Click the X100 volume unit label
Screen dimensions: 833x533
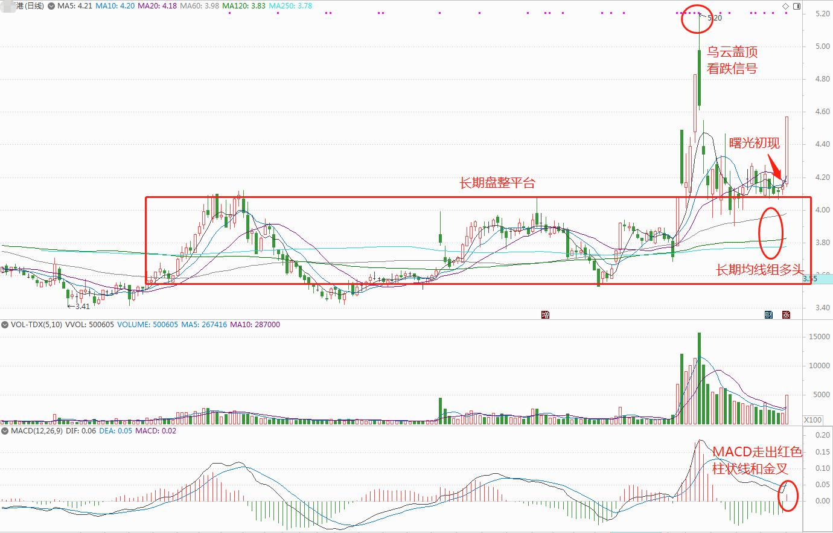tap(812, 420)
